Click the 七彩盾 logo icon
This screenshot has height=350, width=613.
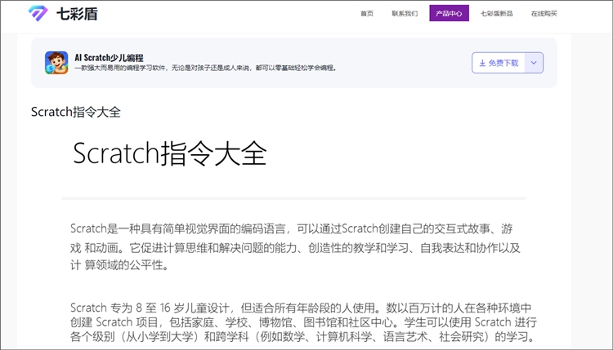click(x=38, y=14)
